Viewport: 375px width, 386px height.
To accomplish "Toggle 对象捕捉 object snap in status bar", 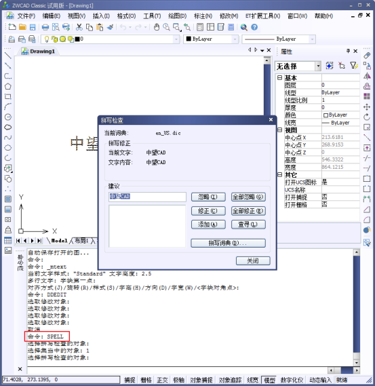I will (x=201, y=380).
